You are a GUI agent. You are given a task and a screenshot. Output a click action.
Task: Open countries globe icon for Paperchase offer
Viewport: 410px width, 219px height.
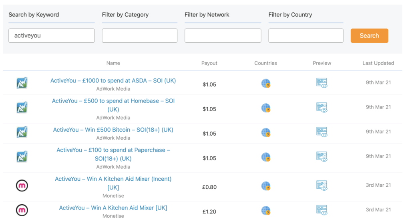coord(266,157)
